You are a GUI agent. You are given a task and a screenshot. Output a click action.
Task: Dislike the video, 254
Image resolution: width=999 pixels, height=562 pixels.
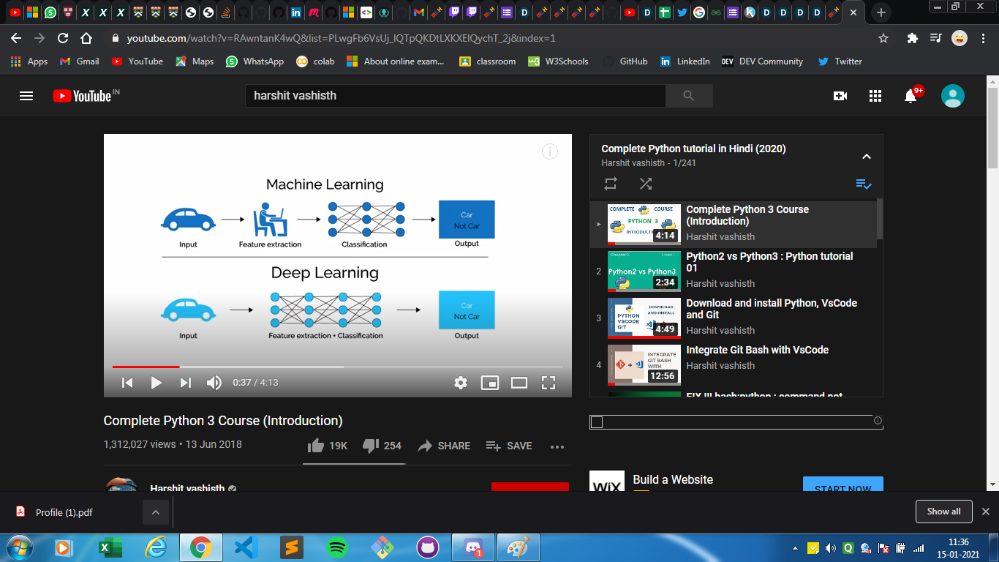tap(382, 446)
